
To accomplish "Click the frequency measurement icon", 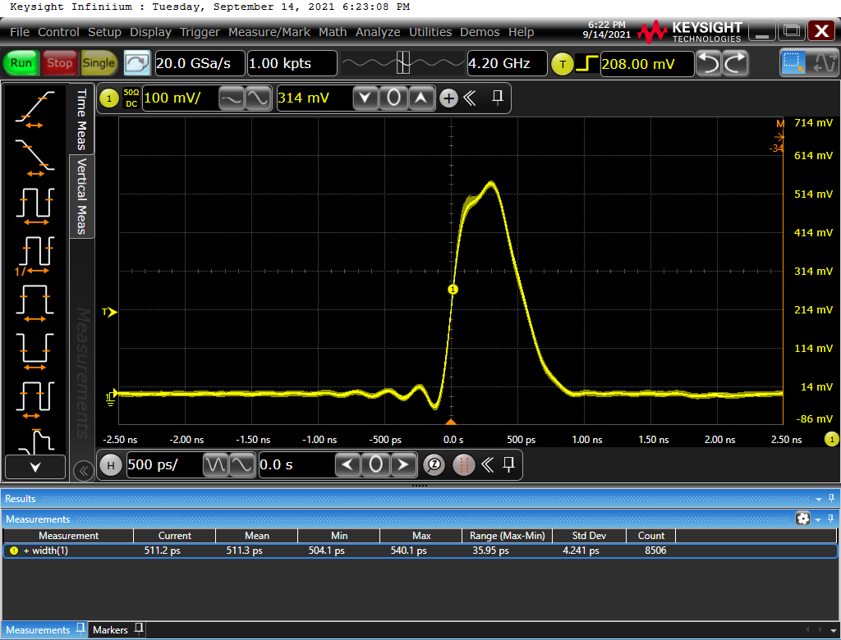I will point(34,252).
